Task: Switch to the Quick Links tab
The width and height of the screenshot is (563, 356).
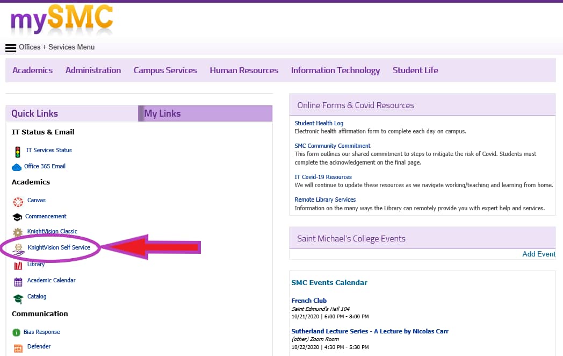Action: click(x=72, y=113)
